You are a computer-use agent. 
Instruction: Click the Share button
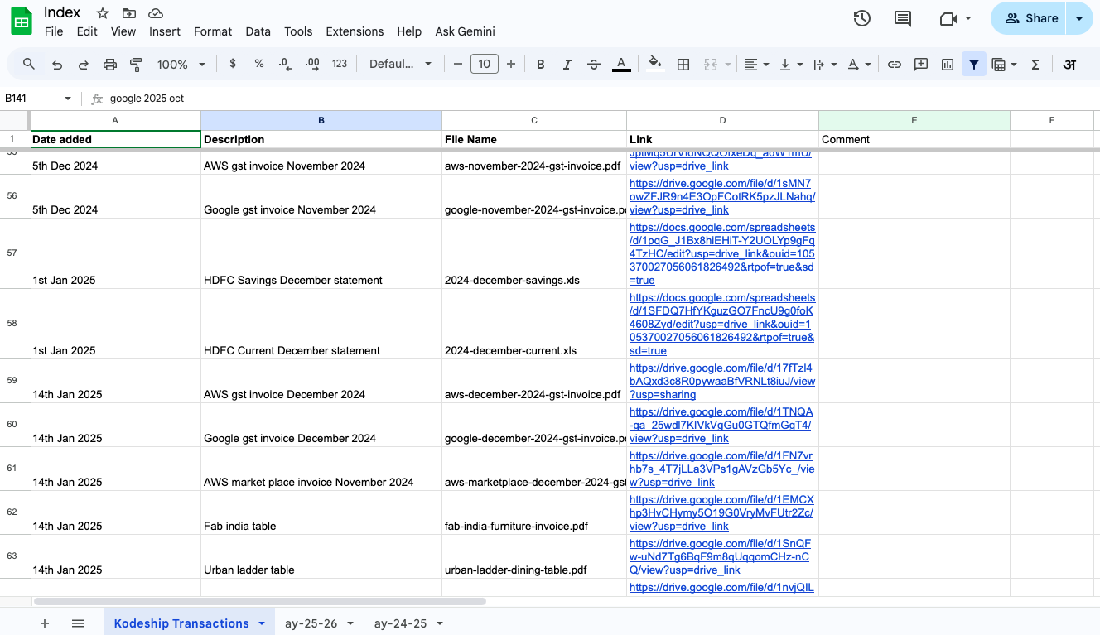click(1032, 18)
